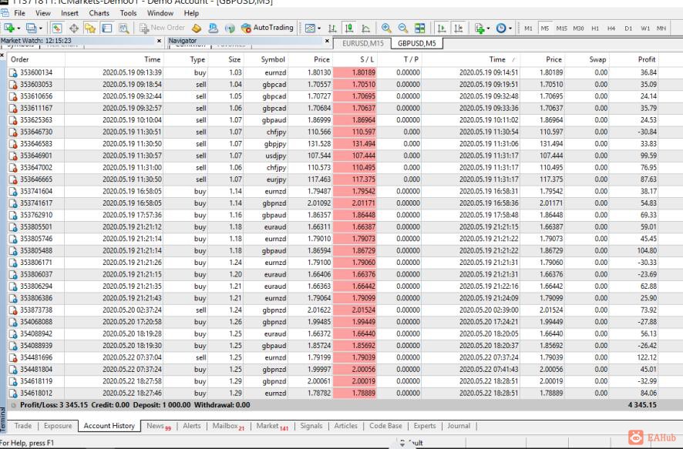Switch to the D1 timeframe

tap(628, 28)
